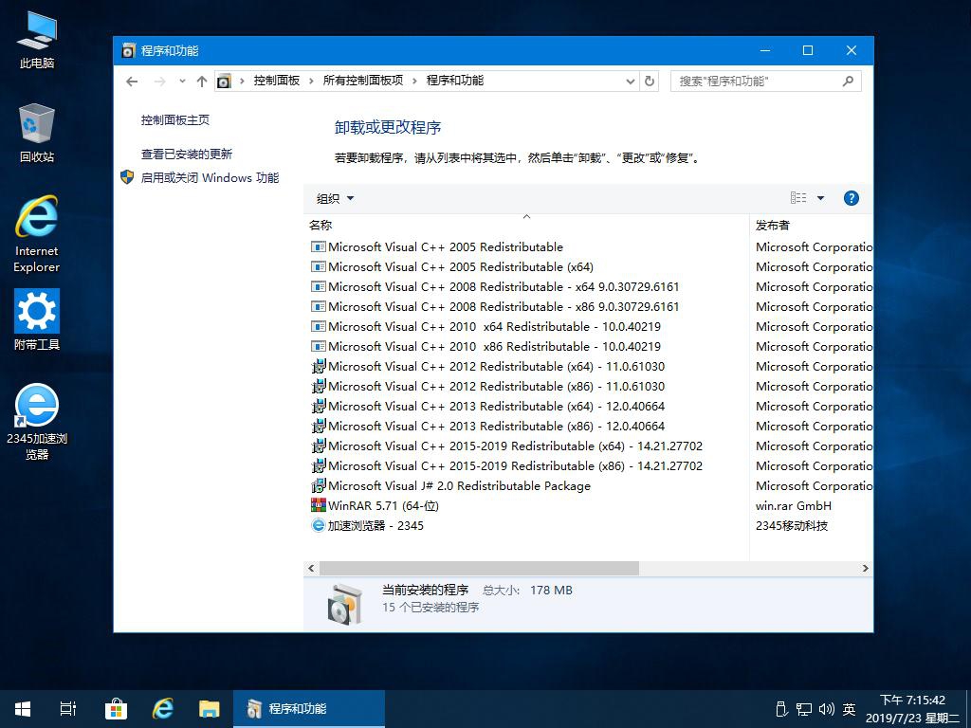Click the change view icon
This screenshot has width=971, height=728.
(x=798, y=198)
